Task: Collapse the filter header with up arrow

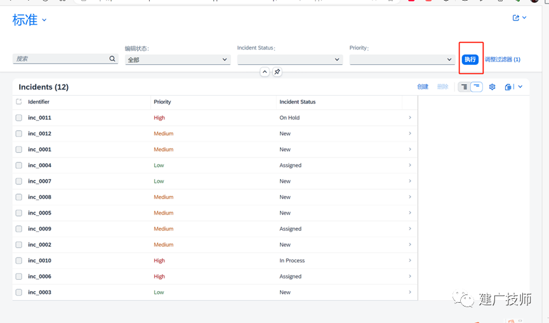Action: coord(265,72)
